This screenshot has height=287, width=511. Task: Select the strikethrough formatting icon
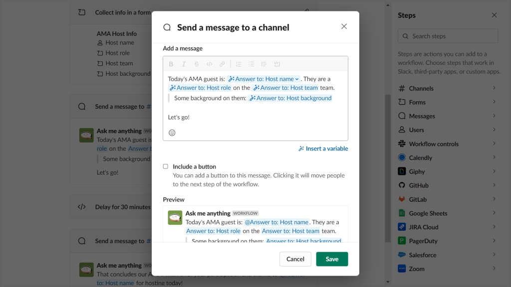pos(197,64)
